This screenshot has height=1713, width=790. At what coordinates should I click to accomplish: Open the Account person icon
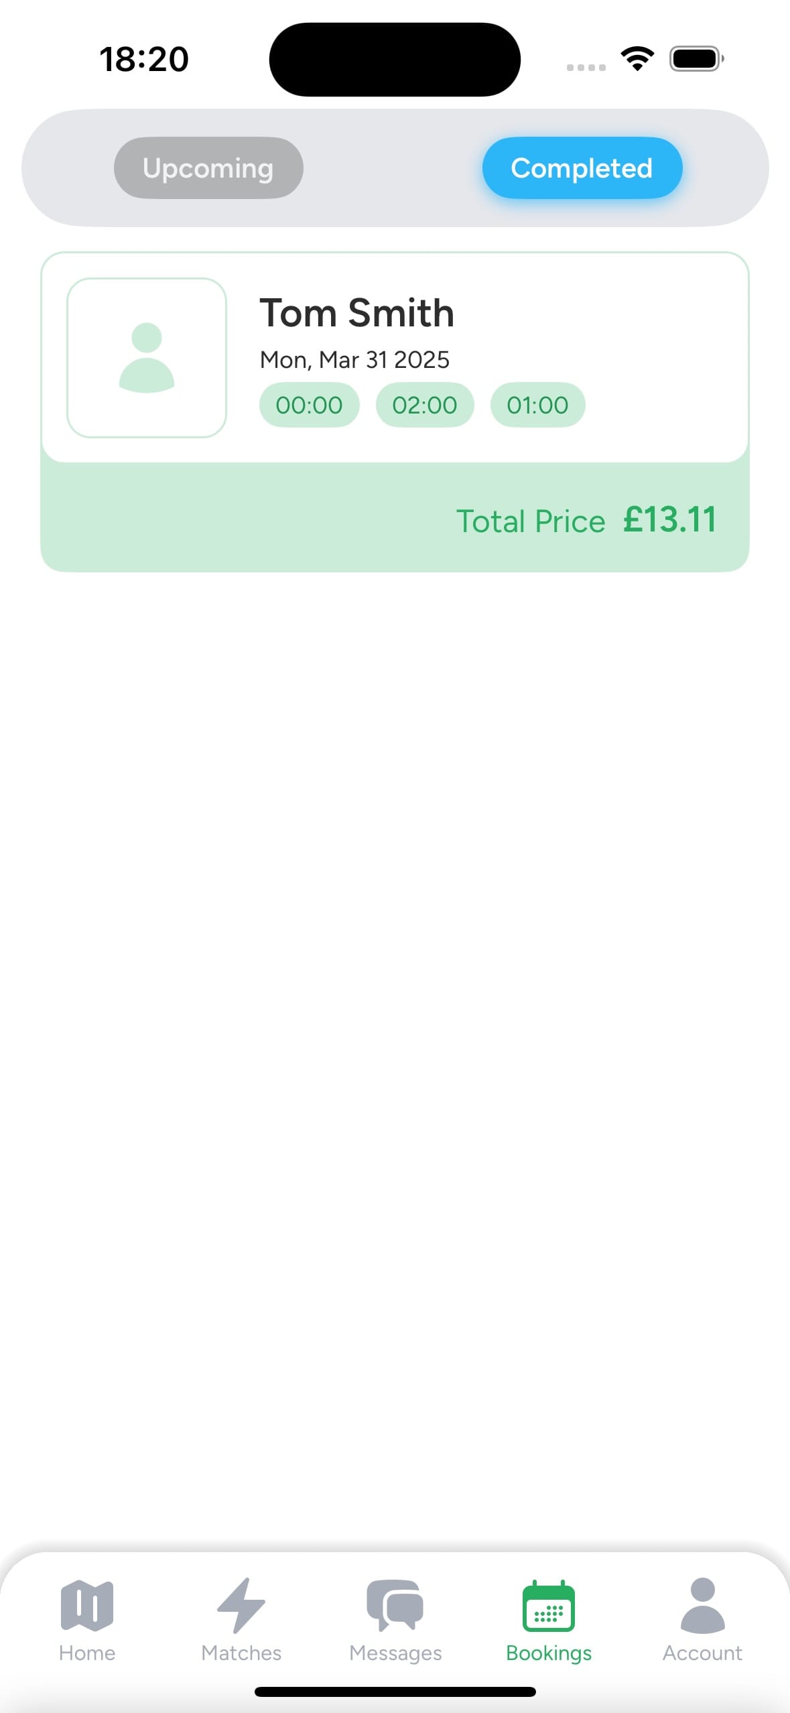(x=702, y=1604)
